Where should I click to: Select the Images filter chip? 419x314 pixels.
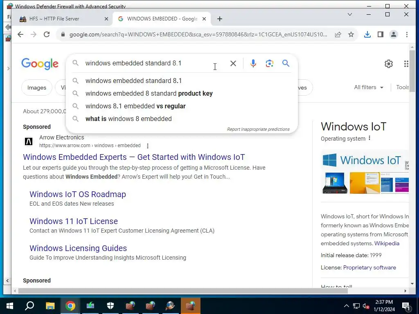[x=36, y=87]
